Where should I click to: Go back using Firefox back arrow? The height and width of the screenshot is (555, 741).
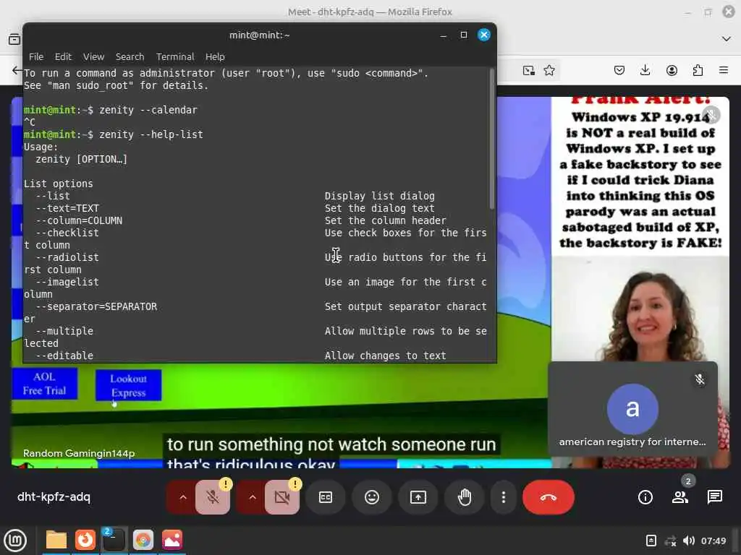(17, 70)
